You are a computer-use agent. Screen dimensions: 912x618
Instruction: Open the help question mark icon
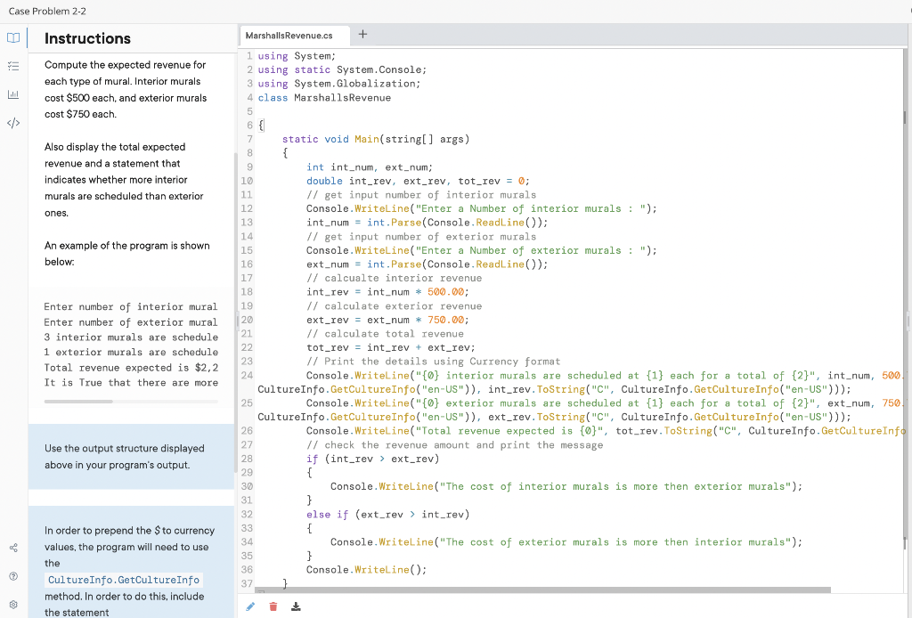point(13,575)
